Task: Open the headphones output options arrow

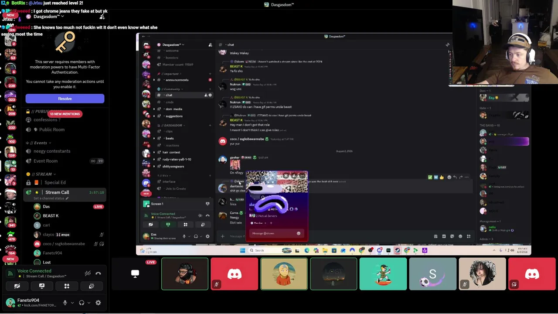Action: [x=89, y=303]
